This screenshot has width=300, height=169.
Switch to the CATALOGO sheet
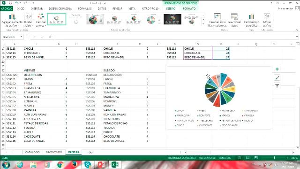pos(32,152)
